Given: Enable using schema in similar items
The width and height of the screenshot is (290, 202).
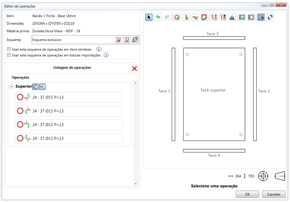Looking at the screenshot, I should coord(9,50).
